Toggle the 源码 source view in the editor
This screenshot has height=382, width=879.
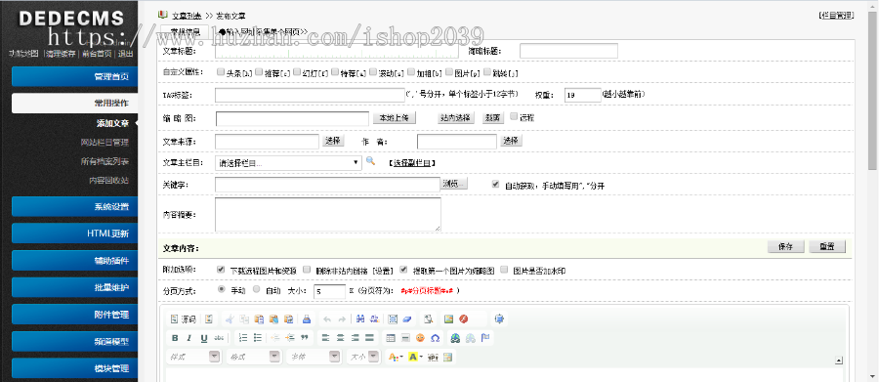(x=183, y=319)
